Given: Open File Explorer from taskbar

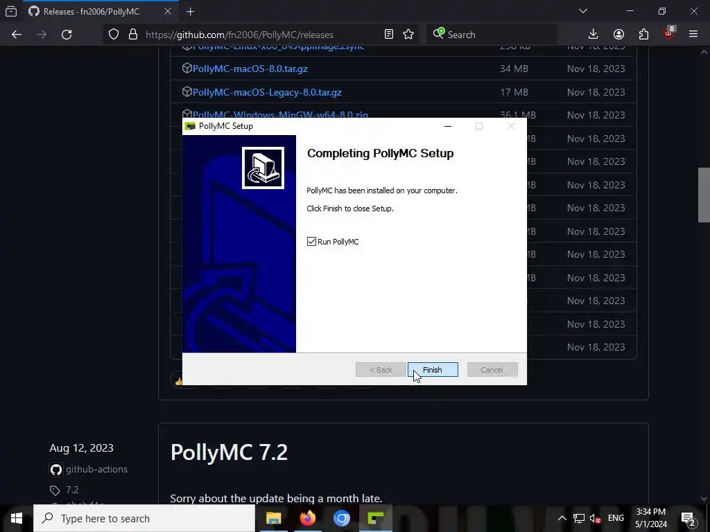Looking at the screenshot, I should 273,518.
